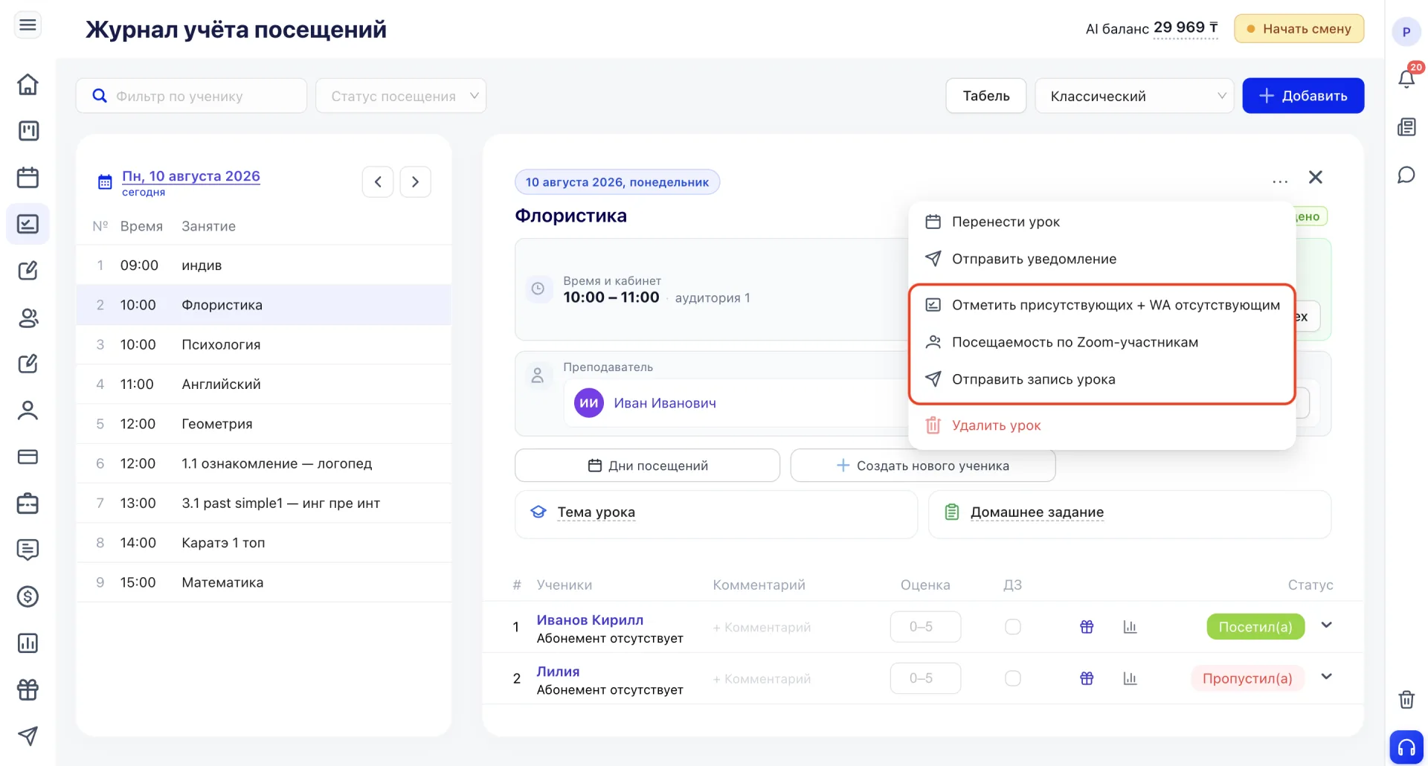This screenshot has width=1428, height=766.
Task: Open the payment card sidebar icon
Action: 28,457
